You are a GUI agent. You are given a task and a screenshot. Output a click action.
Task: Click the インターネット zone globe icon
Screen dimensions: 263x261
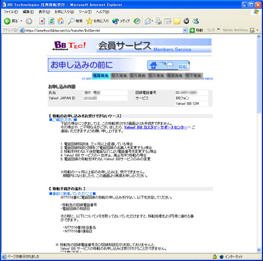pyautogui.click(x=221, y=256)
